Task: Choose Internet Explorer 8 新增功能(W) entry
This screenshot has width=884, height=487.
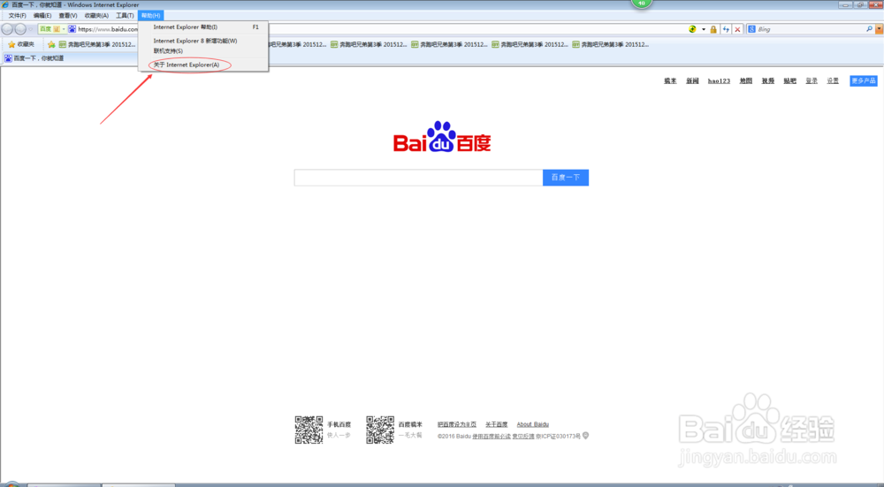Action: click(203, 41)
